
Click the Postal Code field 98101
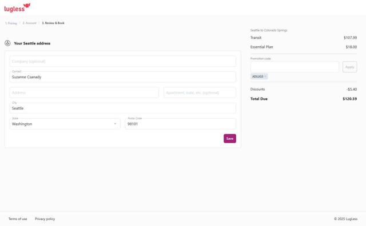(181, 124)
